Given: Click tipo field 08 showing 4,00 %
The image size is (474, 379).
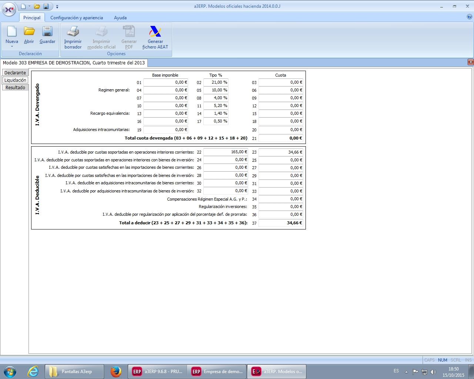Looking at the screenshot, I should pos(216,98).
